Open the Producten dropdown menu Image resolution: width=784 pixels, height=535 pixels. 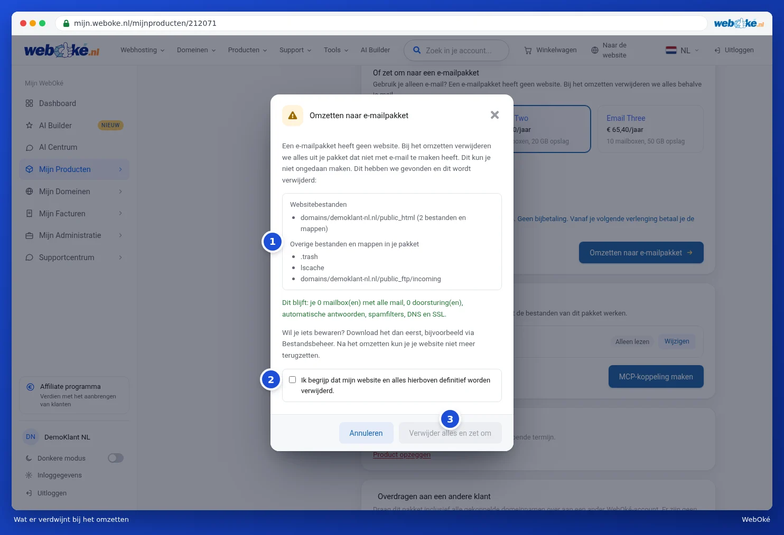point(247,50)
